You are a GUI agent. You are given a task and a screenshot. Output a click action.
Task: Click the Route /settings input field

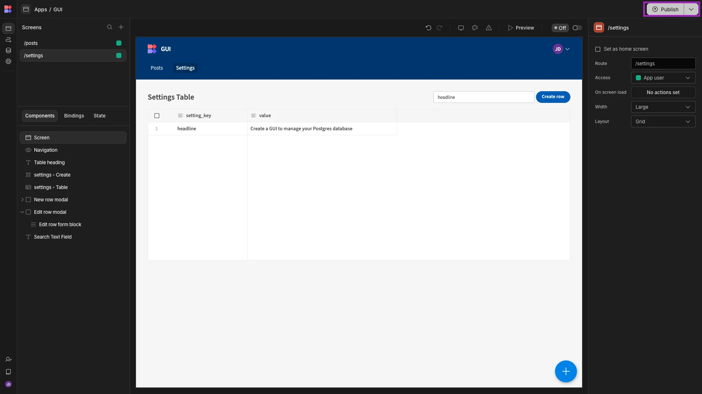(663, 63)
